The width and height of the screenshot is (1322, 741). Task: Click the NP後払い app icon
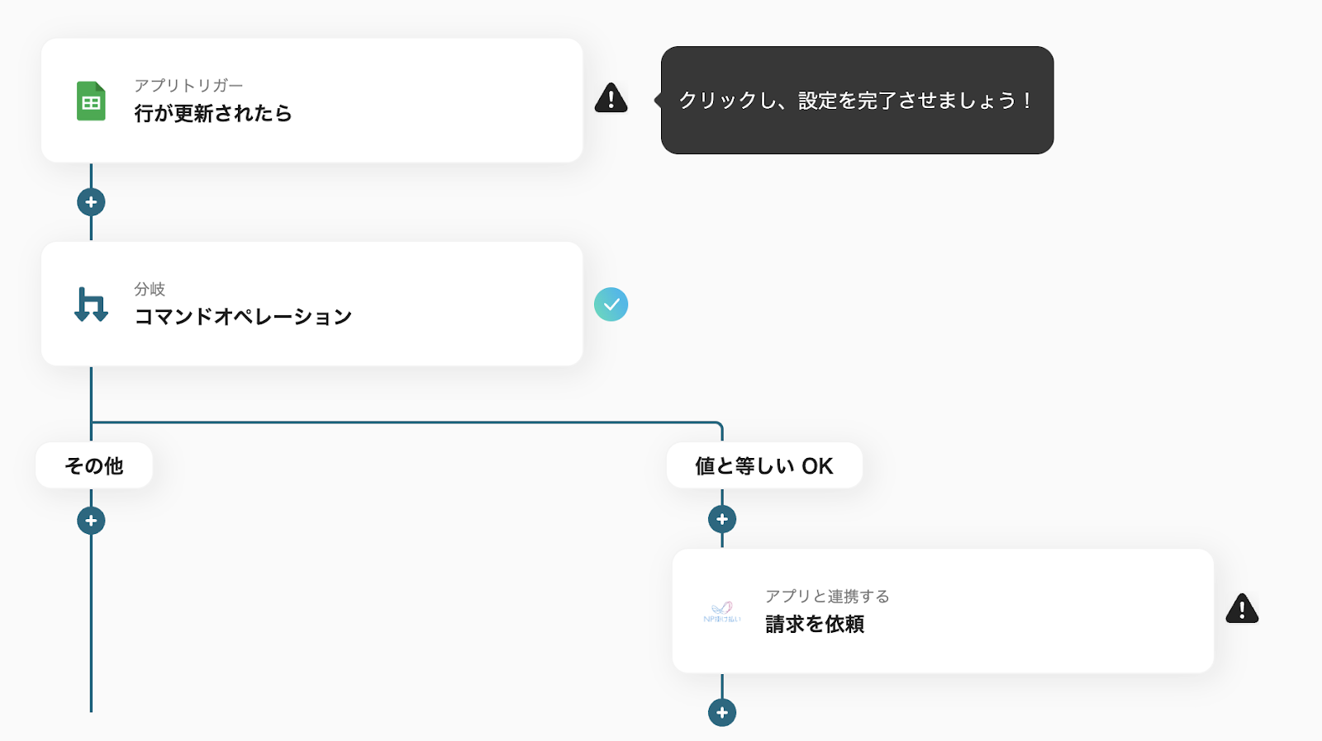coord(722,611)
